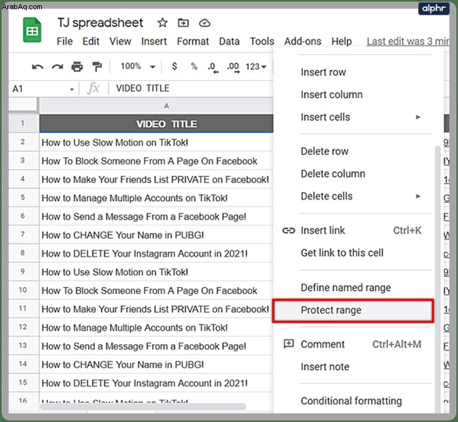Screen dimensions: 458x422
Task: Open the name box A1 dropdown arrow
Action: click(x=72, y=89)
